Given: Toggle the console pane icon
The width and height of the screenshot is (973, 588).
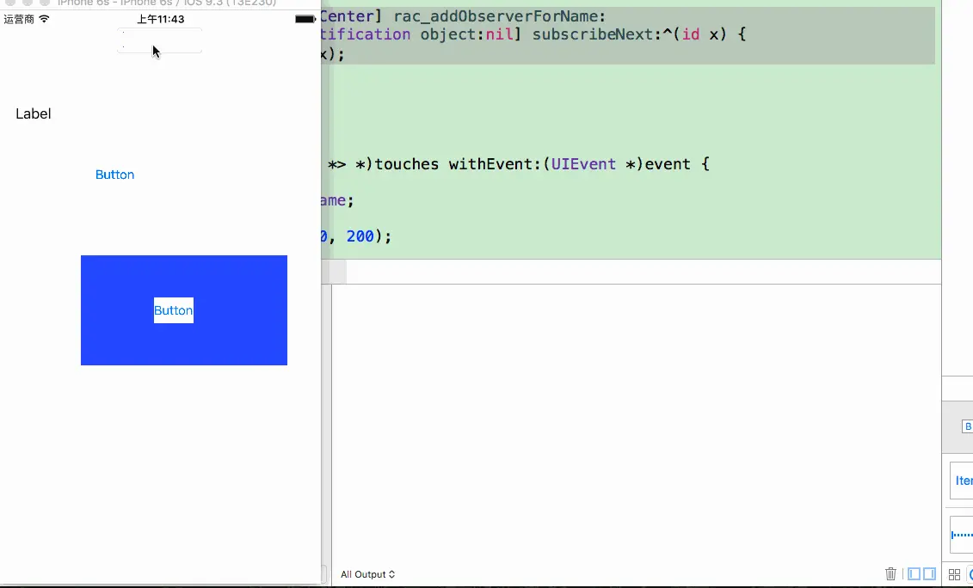Looking at the screenshot, I should click(929, 573).
